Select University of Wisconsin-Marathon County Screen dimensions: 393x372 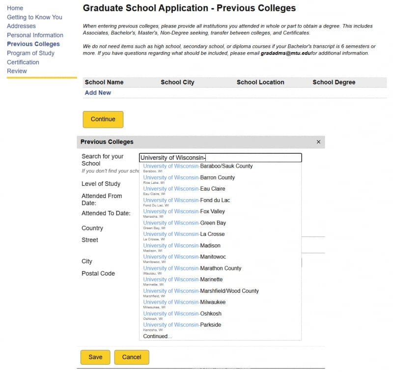coord(220,270)
